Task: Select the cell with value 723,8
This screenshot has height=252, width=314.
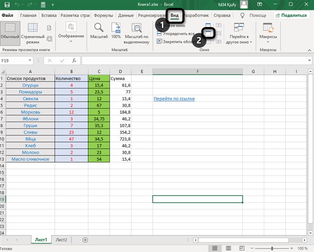Action: (120, 139)
